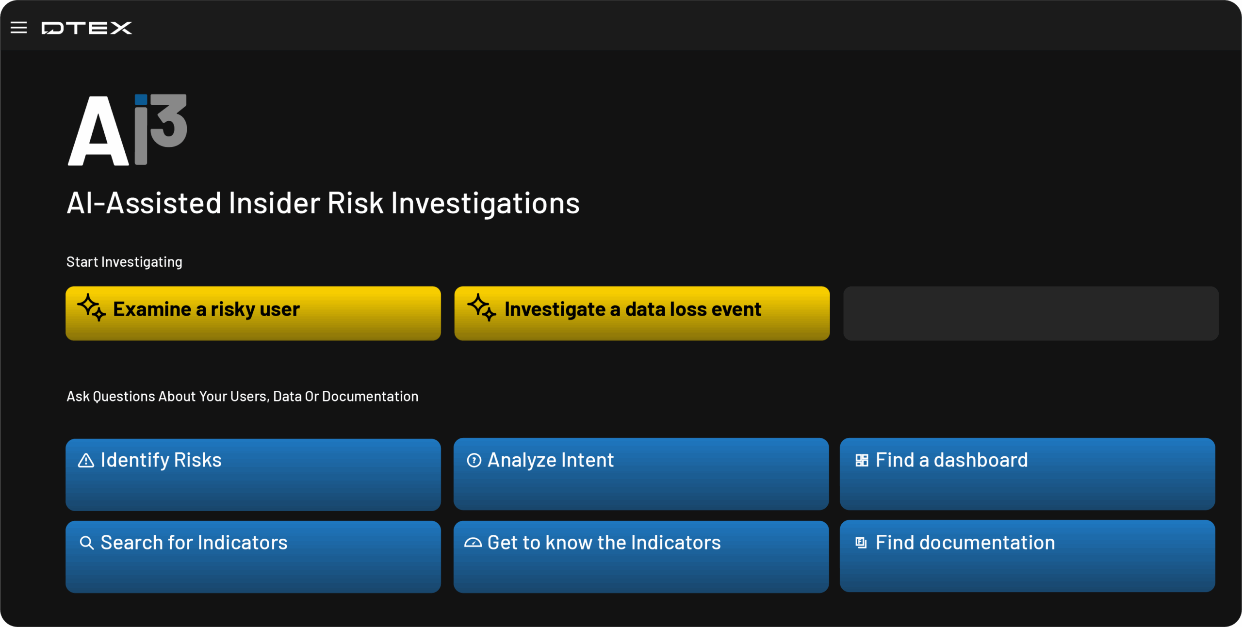Click the DTEX logo
Viewport: 1242px width, 627px height.
tap(86, 28)
